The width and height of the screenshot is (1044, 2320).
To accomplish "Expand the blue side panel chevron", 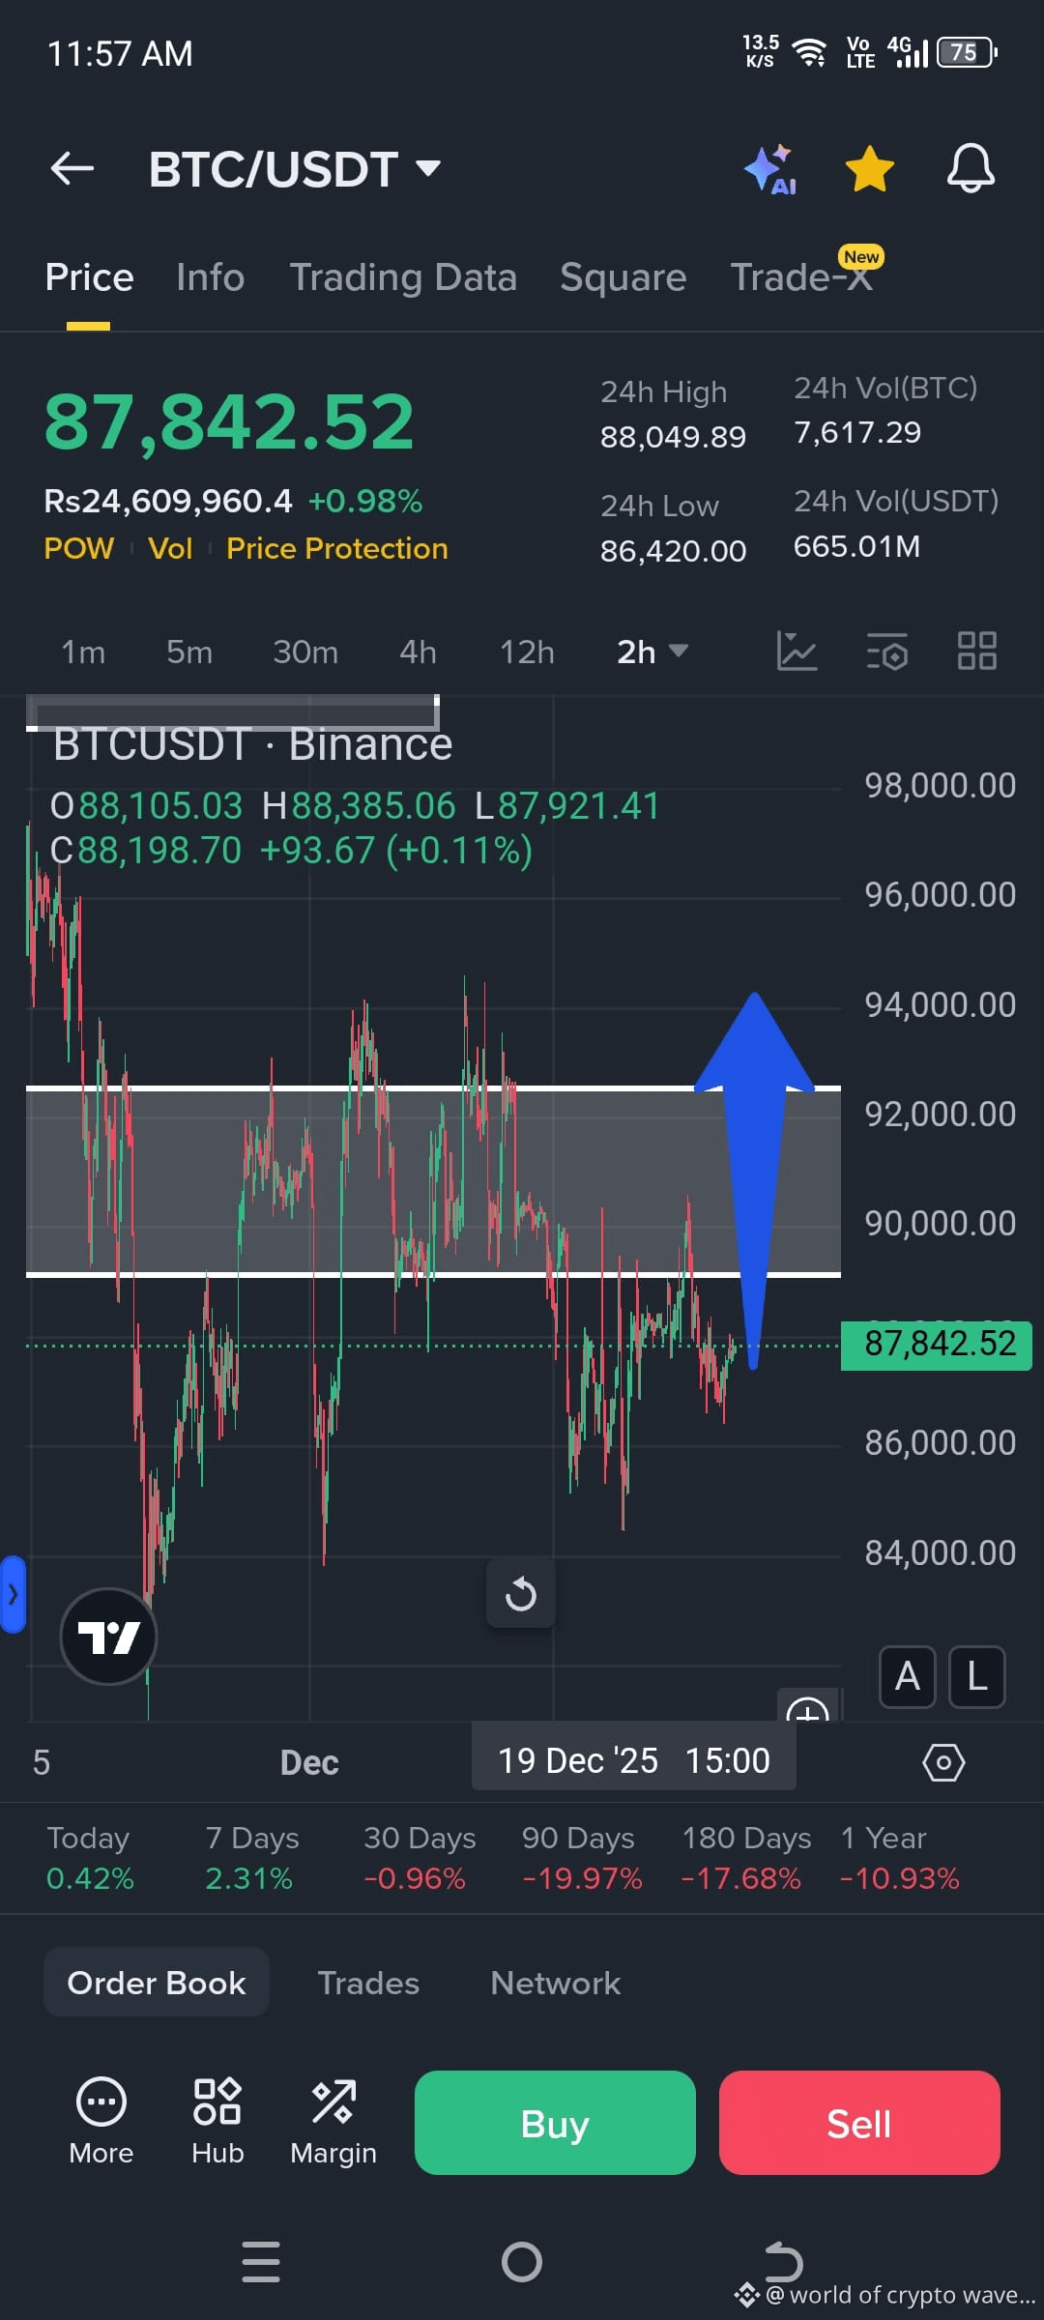I will pyautogui.click(x=13, y=1594).
